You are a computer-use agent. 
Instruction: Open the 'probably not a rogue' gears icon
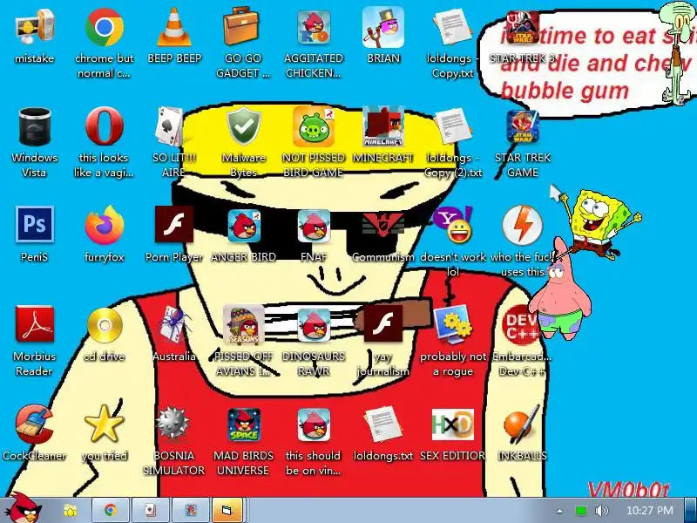pyautogui.click(x=452, y=324)
